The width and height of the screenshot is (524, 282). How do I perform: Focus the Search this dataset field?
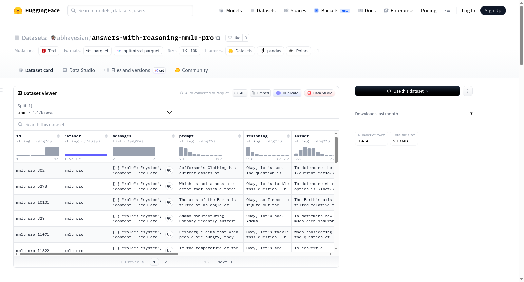tap(176, 124)
